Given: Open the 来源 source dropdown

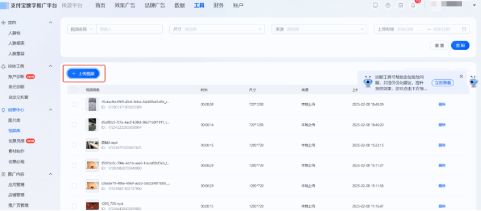Looking at the screenshot, I should [319, 29].
